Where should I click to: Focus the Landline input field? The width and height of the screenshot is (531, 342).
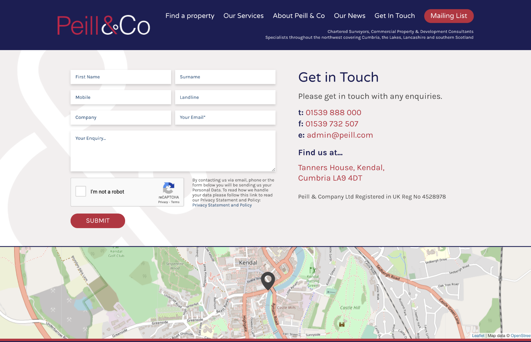click(225, 97)
